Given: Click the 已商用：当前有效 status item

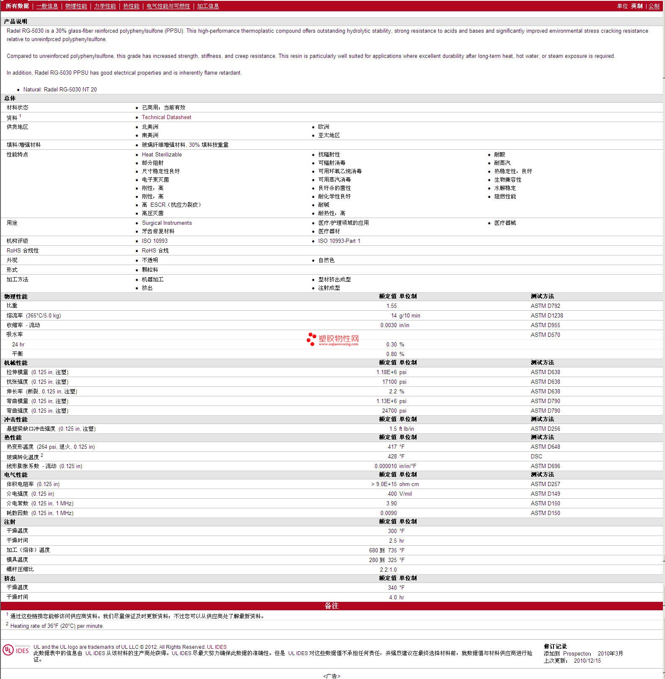Looking at the screenshot, I should point(163,107).
